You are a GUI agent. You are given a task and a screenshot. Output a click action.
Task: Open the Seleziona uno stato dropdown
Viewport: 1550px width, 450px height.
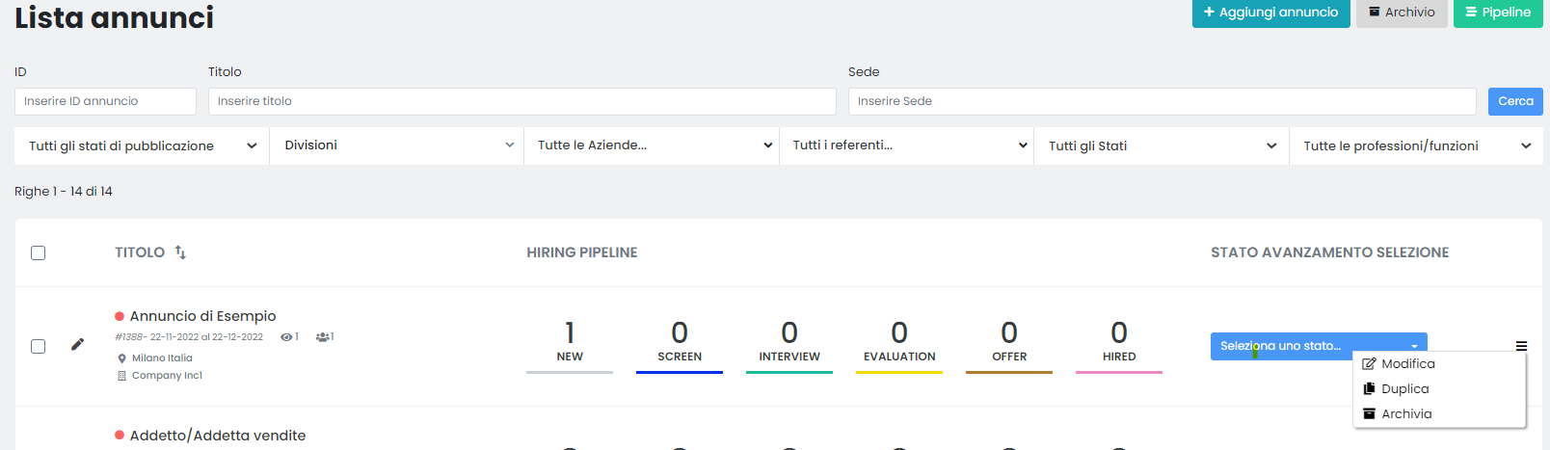click(1318, 346)
